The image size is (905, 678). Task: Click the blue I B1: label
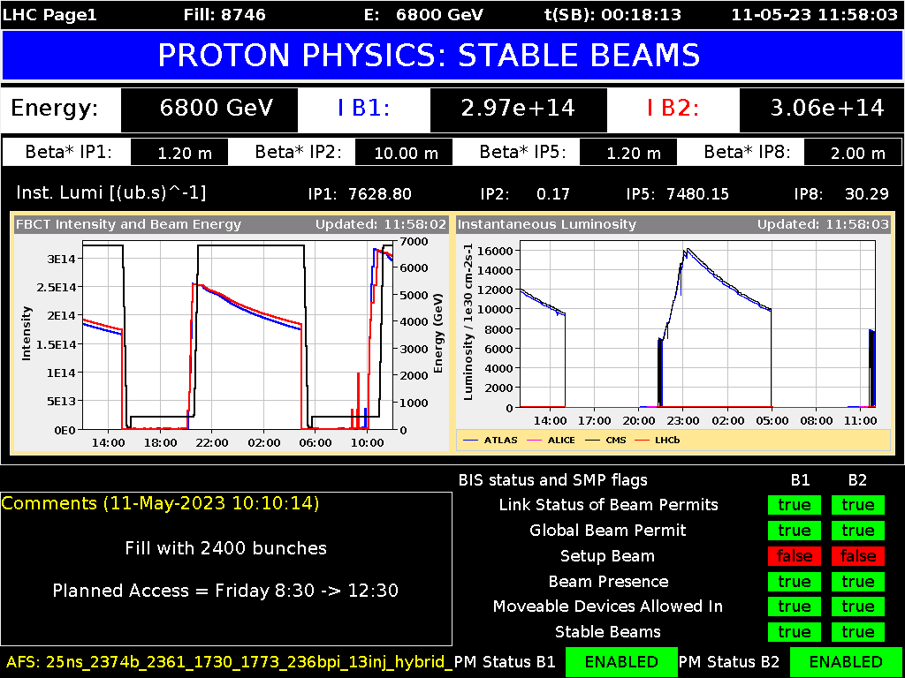[363, 109]
